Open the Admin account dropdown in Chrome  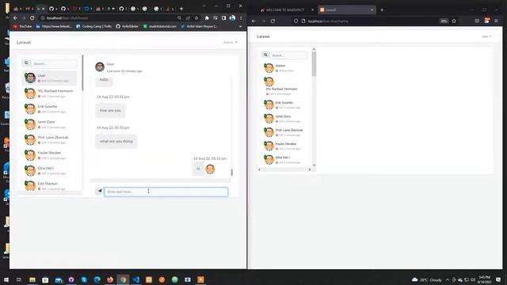pyautogui.click(x=231, y=42)
